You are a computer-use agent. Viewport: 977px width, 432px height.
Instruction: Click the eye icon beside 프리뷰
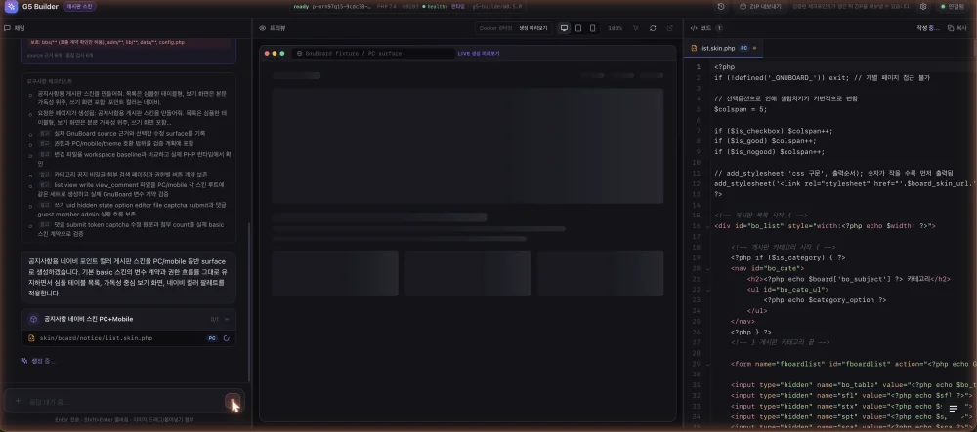coord(263,28)
